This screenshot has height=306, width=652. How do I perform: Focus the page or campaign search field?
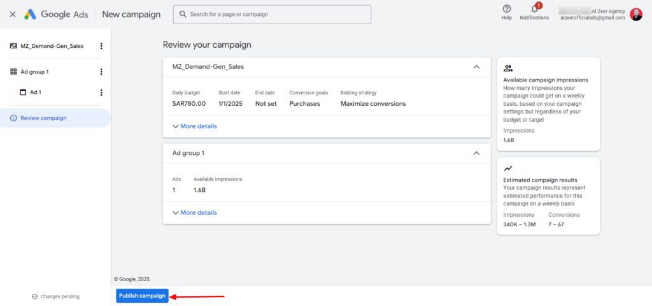272,14
